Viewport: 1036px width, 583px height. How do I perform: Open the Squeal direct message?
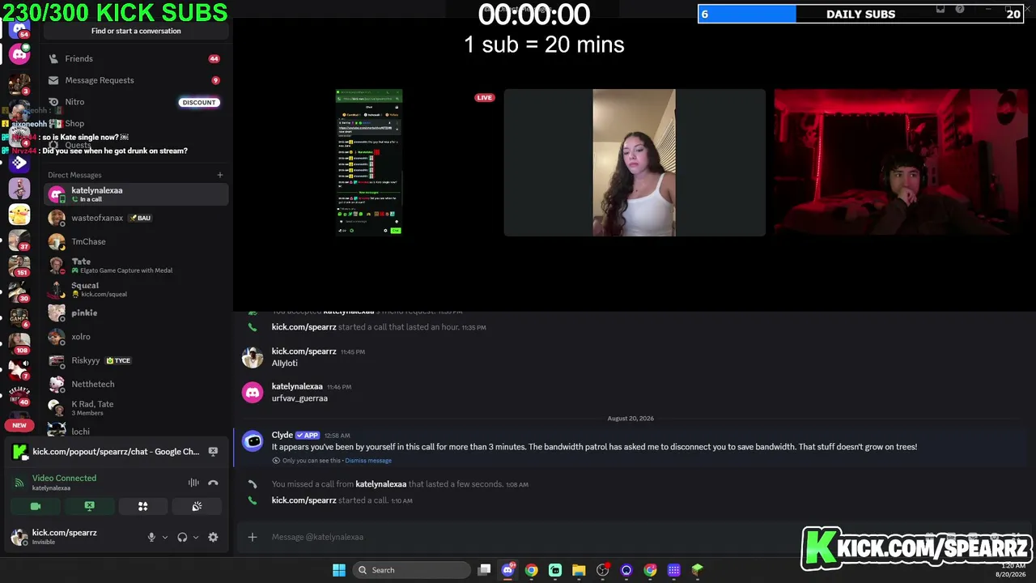(x=136, y=289)
